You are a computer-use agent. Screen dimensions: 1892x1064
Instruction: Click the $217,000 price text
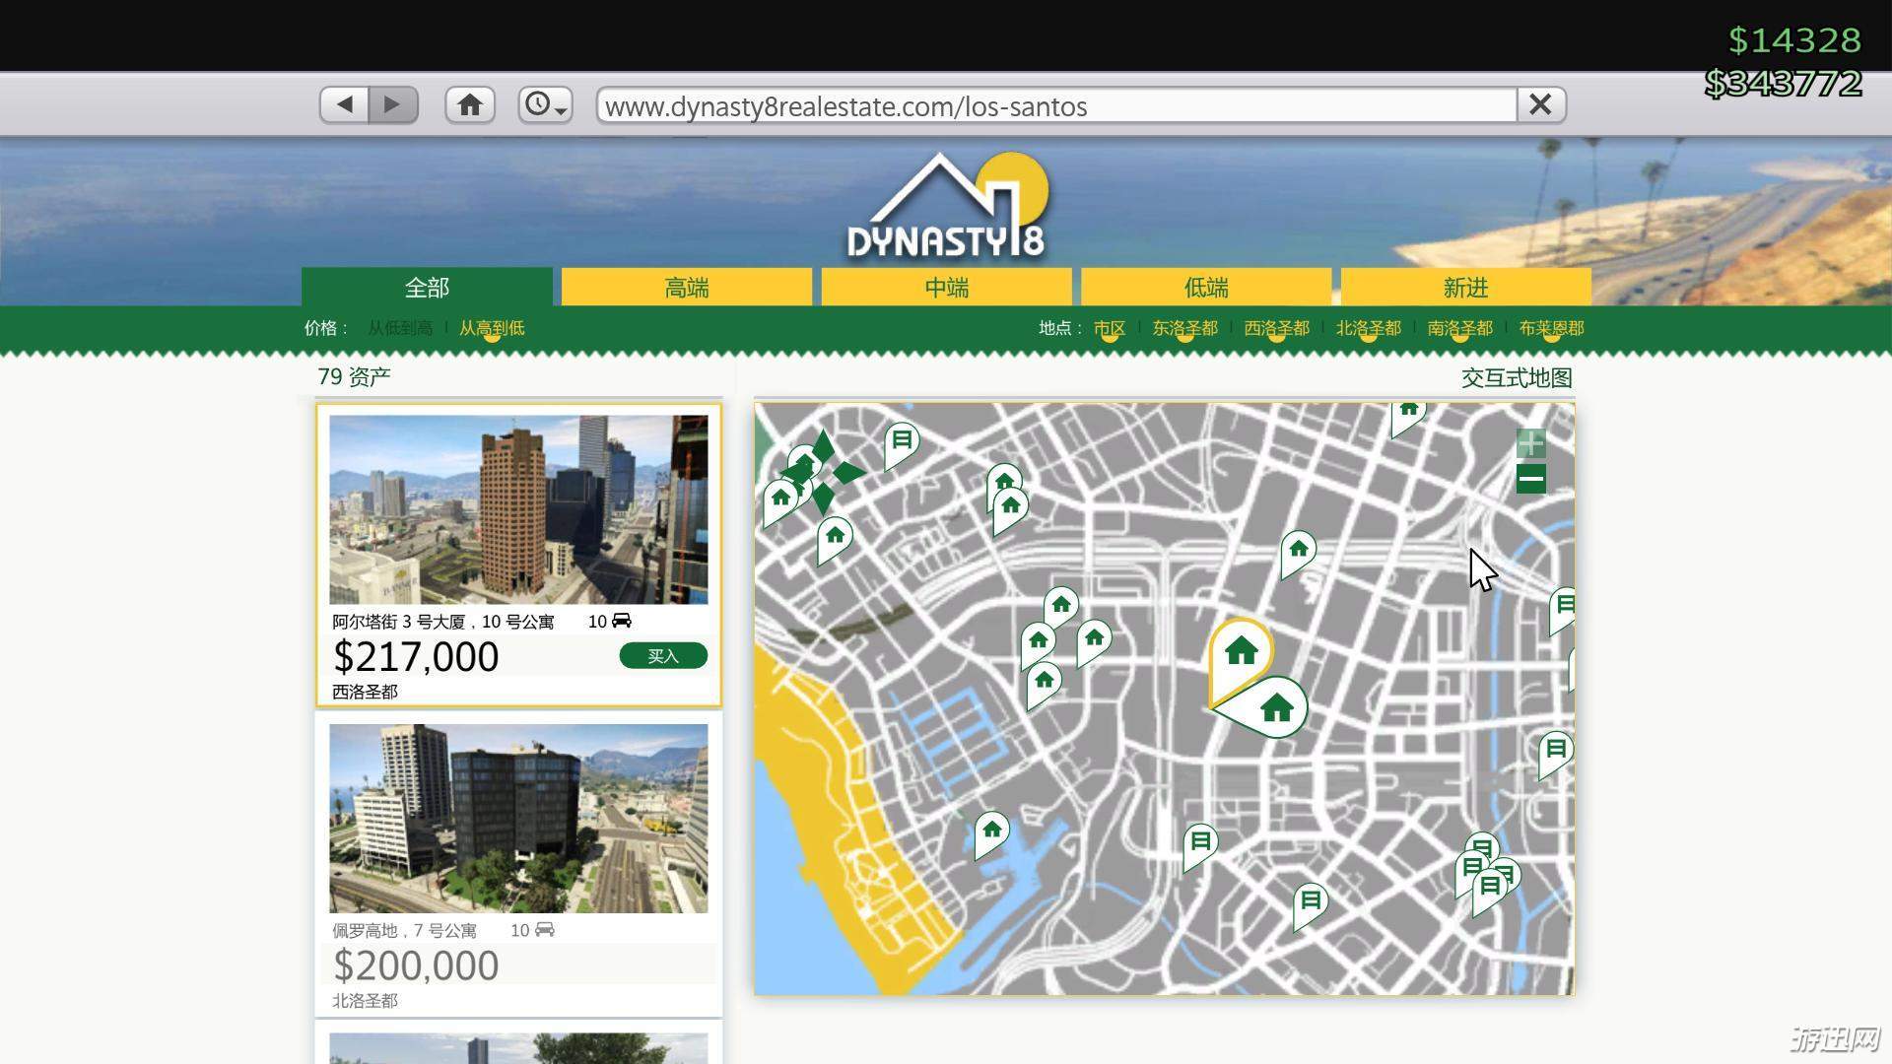click(x=416, y=657)
